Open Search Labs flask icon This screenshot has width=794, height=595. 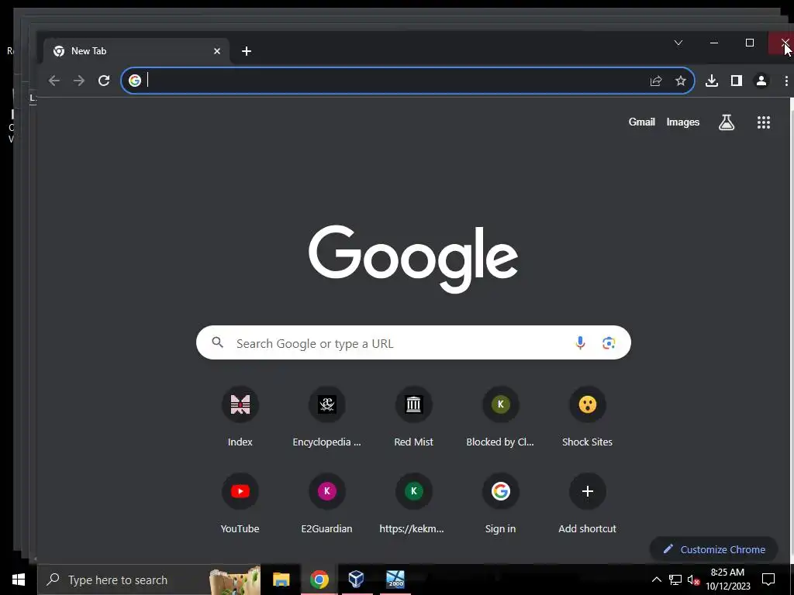pyautogui.click(x=726, y=122)
